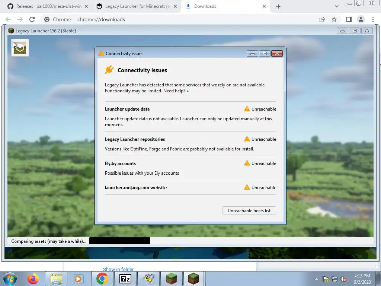Open the bee icon app in taskbar
Image resolution: width=381 pixels, height=286 pixels.
point(148,279)
